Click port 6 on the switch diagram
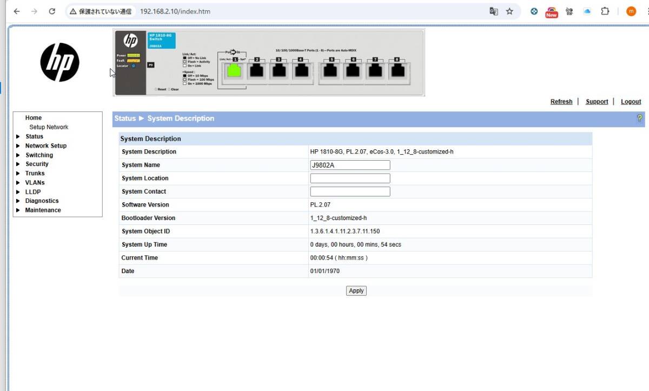Viewport: 649px width, 391px height. tap(353, 71)
